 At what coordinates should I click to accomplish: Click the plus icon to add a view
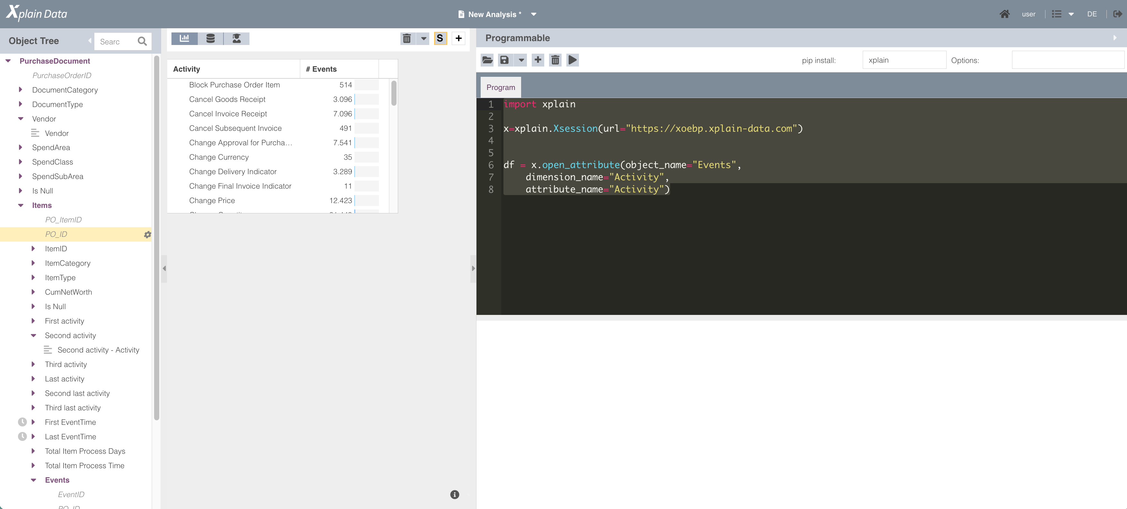459,39
